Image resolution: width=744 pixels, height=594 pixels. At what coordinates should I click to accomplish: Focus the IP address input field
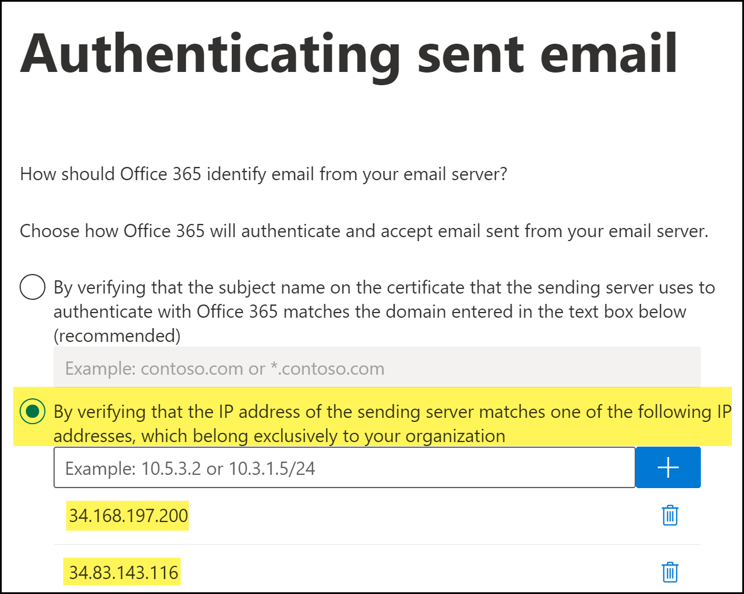click(344, 468)
